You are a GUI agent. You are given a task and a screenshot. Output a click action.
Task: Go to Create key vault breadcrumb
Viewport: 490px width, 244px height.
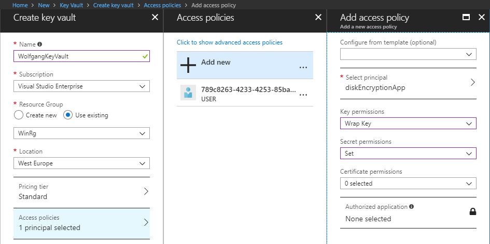click(114, 5)
